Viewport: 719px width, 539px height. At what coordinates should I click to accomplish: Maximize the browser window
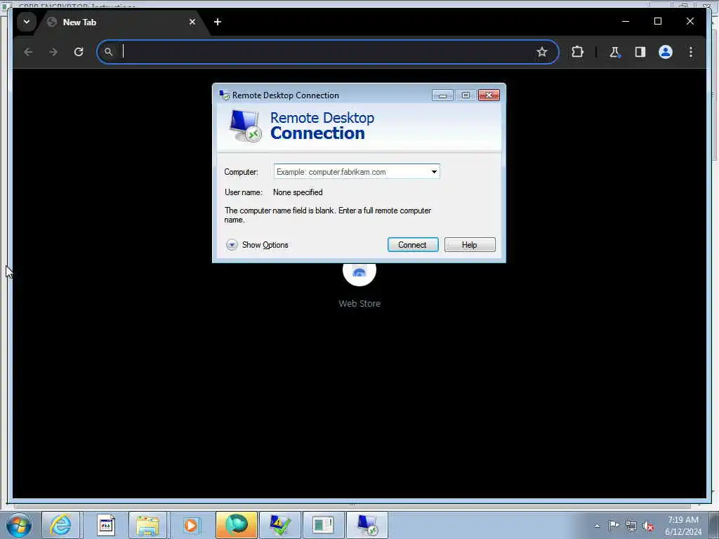point(657,21)
